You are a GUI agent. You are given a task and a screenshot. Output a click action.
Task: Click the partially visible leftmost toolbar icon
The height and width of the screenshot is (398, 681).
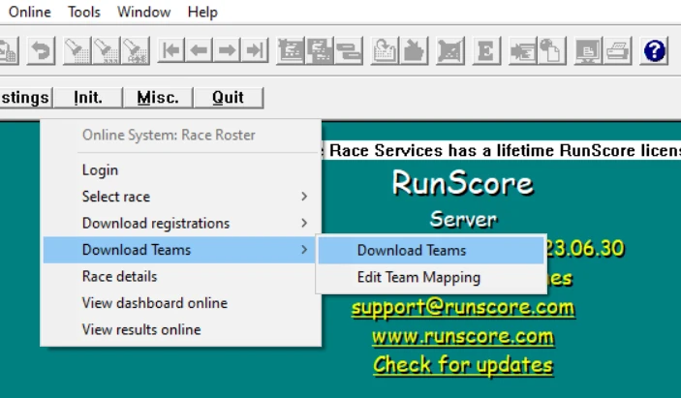(9, 51)
